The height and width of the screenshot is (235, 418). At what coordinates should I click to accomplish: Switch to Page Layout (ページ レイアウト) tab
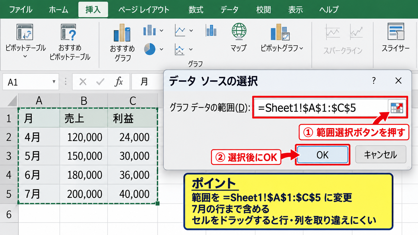(144, 9)
